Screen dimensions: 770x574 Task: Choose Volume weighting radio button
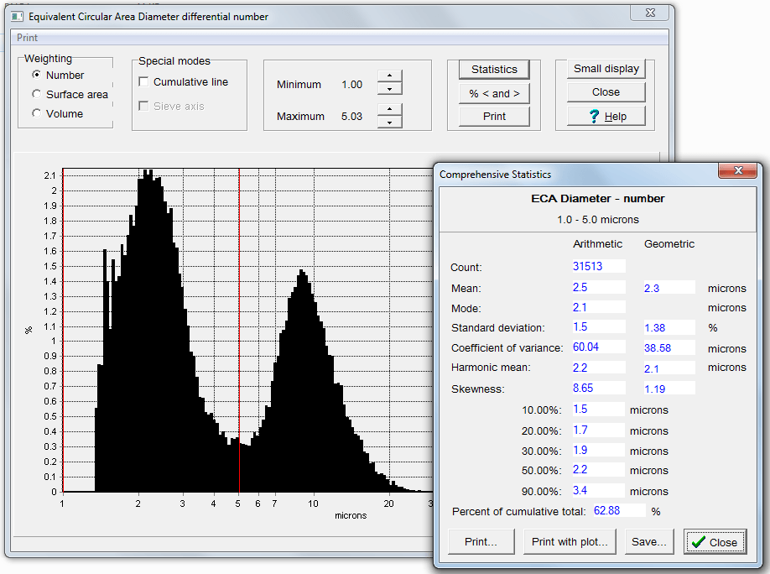coord(37,114)
